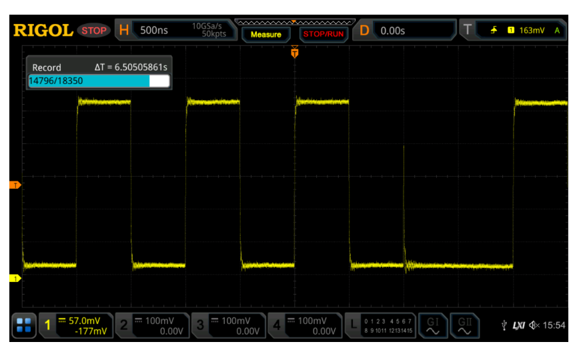Click the orange trigger position marker at top
Viewport: 577px width, 352px height.
pyautogui.click(x=294, y=52)
